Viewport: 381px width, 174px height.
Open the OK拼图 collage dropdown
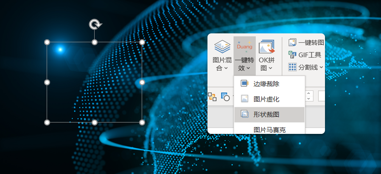click(267, 54)
